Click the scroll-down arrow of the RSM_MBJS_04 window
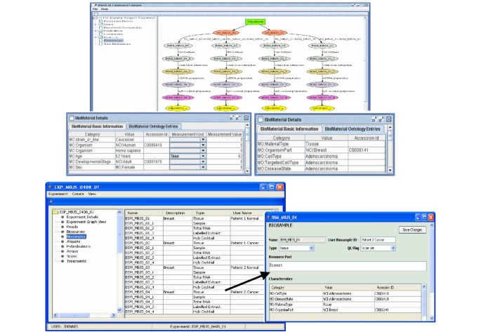Image resolution: width=481 pixels, height=332 pixels. (x=432, y=319)
